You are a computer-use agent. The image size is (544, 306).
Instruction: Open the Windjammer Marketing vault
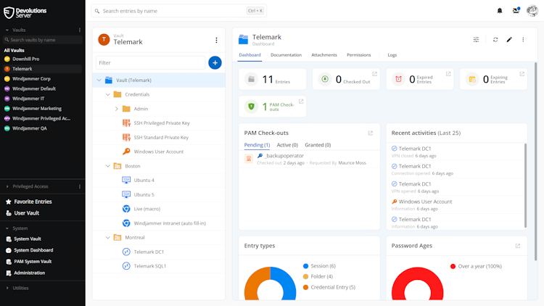pos(42,109)
